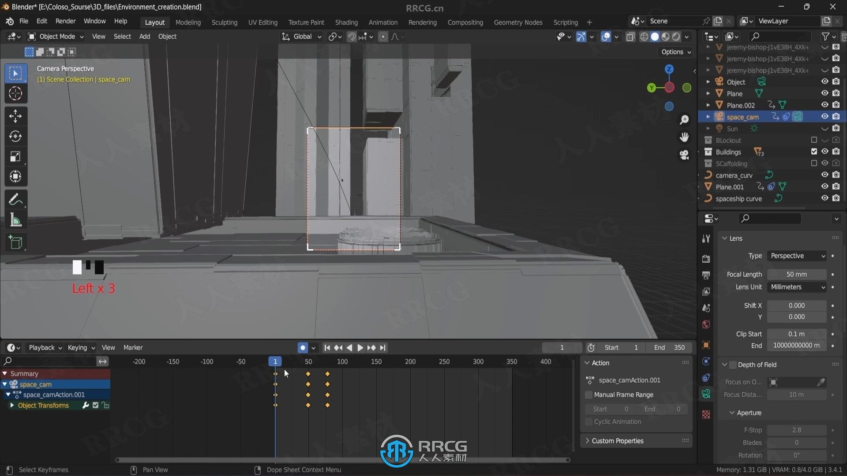
Task: Open the Object Data camera properties tab
Action: pos(706,394)
